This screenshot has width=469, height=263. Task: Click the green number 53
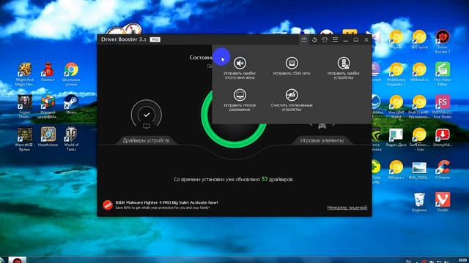point(265,179)
